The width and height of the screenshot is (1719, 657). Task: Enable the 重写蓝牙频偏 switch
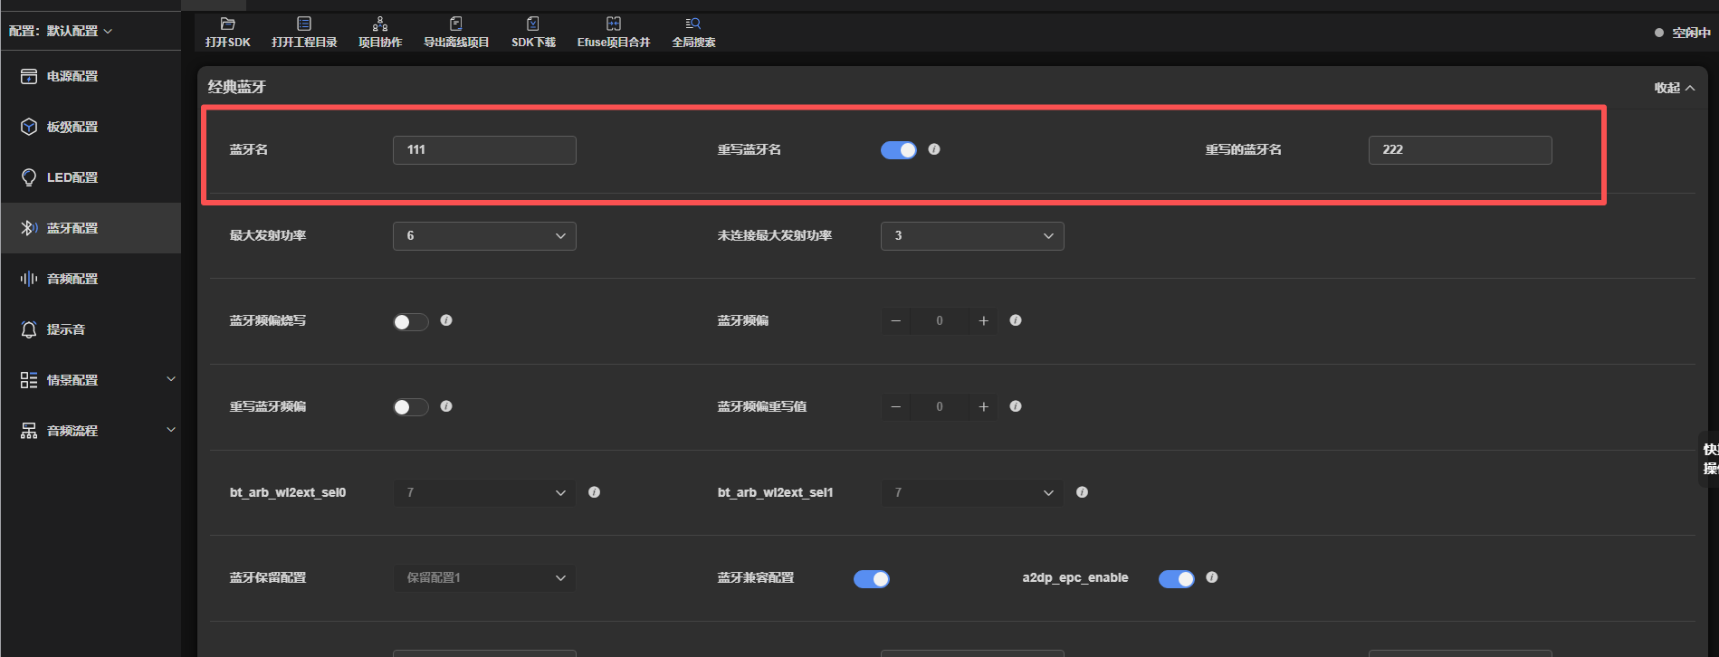click(x=411, y=407)
